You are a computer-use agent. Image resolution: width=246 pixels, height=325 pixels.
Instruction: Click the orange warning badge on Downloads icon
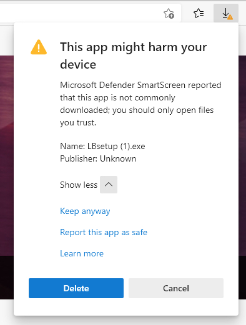pos(230,17)
